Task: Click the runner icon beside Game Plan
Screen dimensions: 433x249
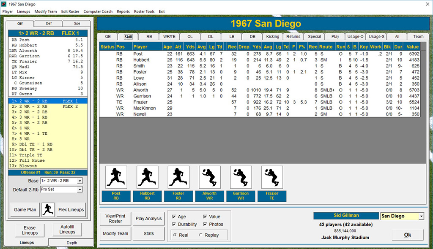Action: point(48,209)
